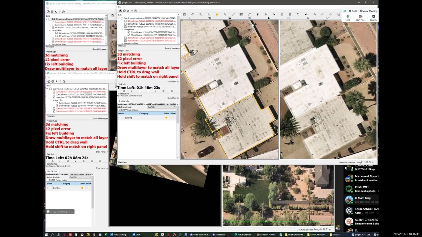Click building orange color swatch, lower-left window
The height and width of the screenshot is (237, 422).
[82, 188]
